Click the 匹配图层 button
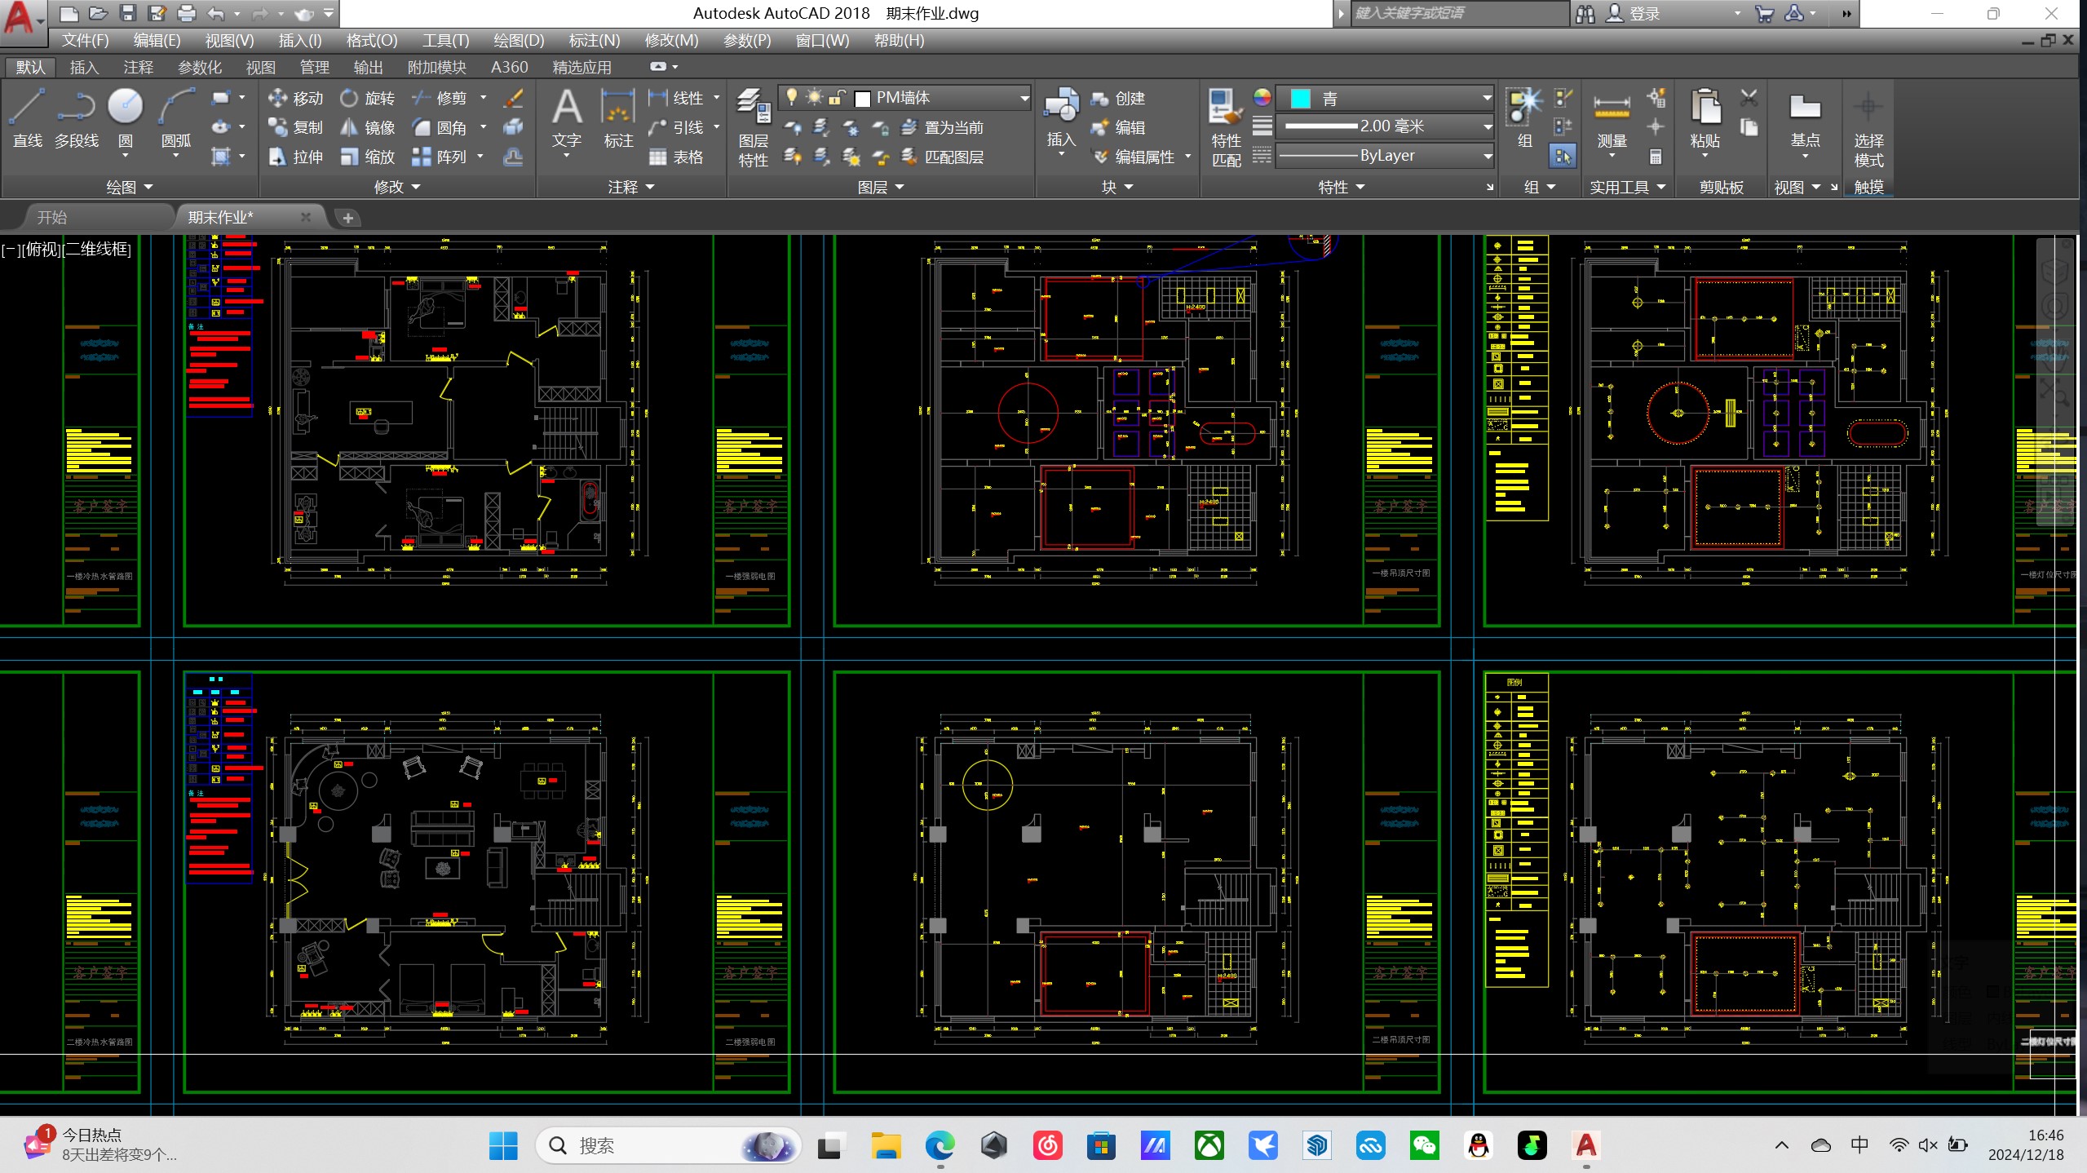Screen dimensions: 2087x1173 pos(944,157)
